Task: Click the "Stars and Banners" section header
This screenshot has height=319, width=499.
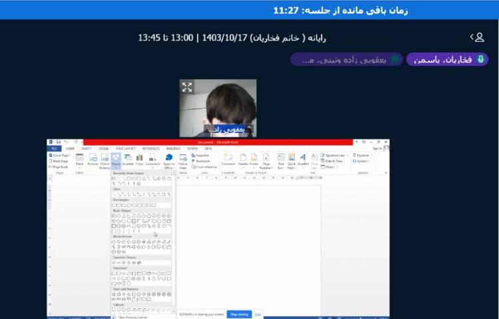Action: tap(142, 289)
